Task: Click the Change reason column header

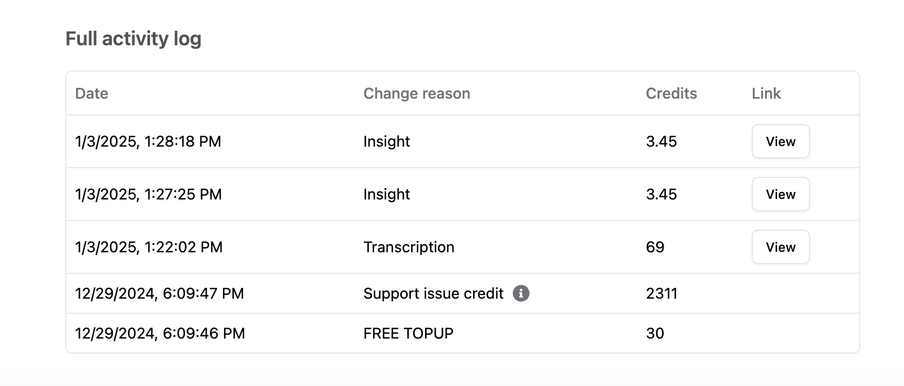Action: point(416,93)
